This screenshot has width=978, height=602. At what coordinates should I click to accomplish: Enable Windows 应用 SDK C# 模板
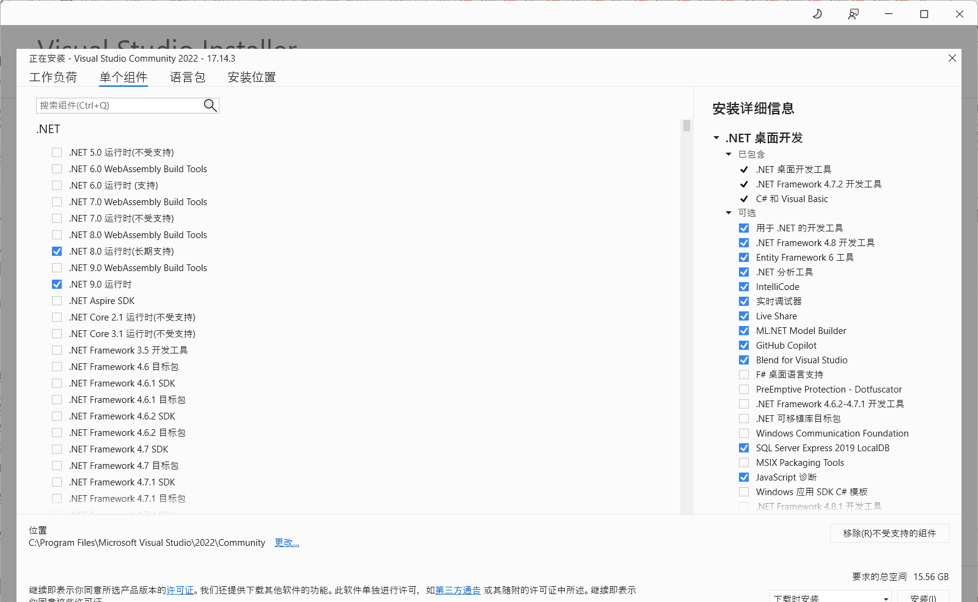[x=744, y=492]
